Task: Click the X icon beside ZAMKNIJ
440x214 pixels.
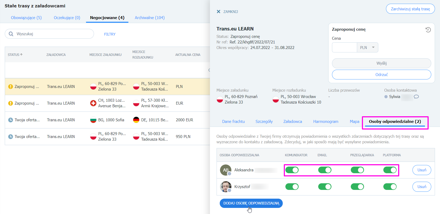Action: coord(218,12)
